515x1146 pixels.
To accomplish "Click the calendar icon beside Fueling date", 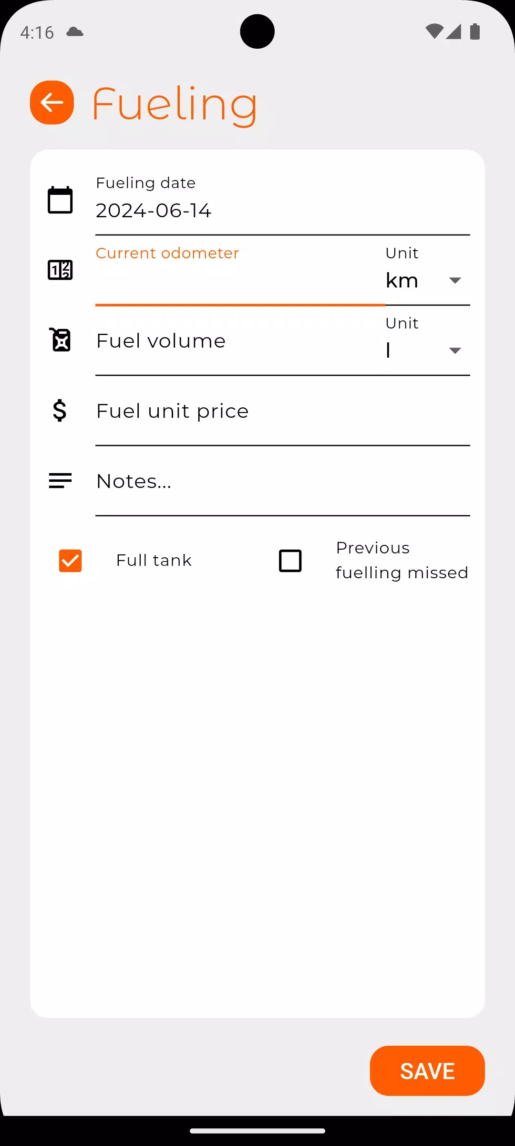I will point(60,200).
